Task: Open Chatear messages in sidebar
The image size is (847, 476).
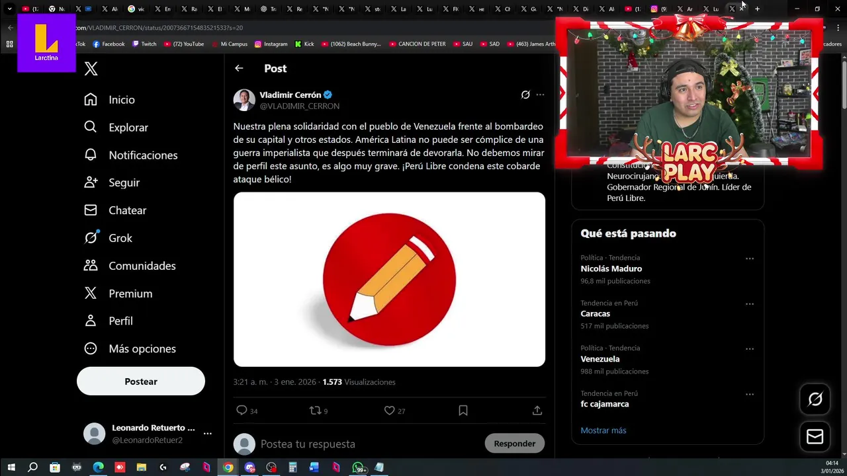Action: [x=115, y=210]
